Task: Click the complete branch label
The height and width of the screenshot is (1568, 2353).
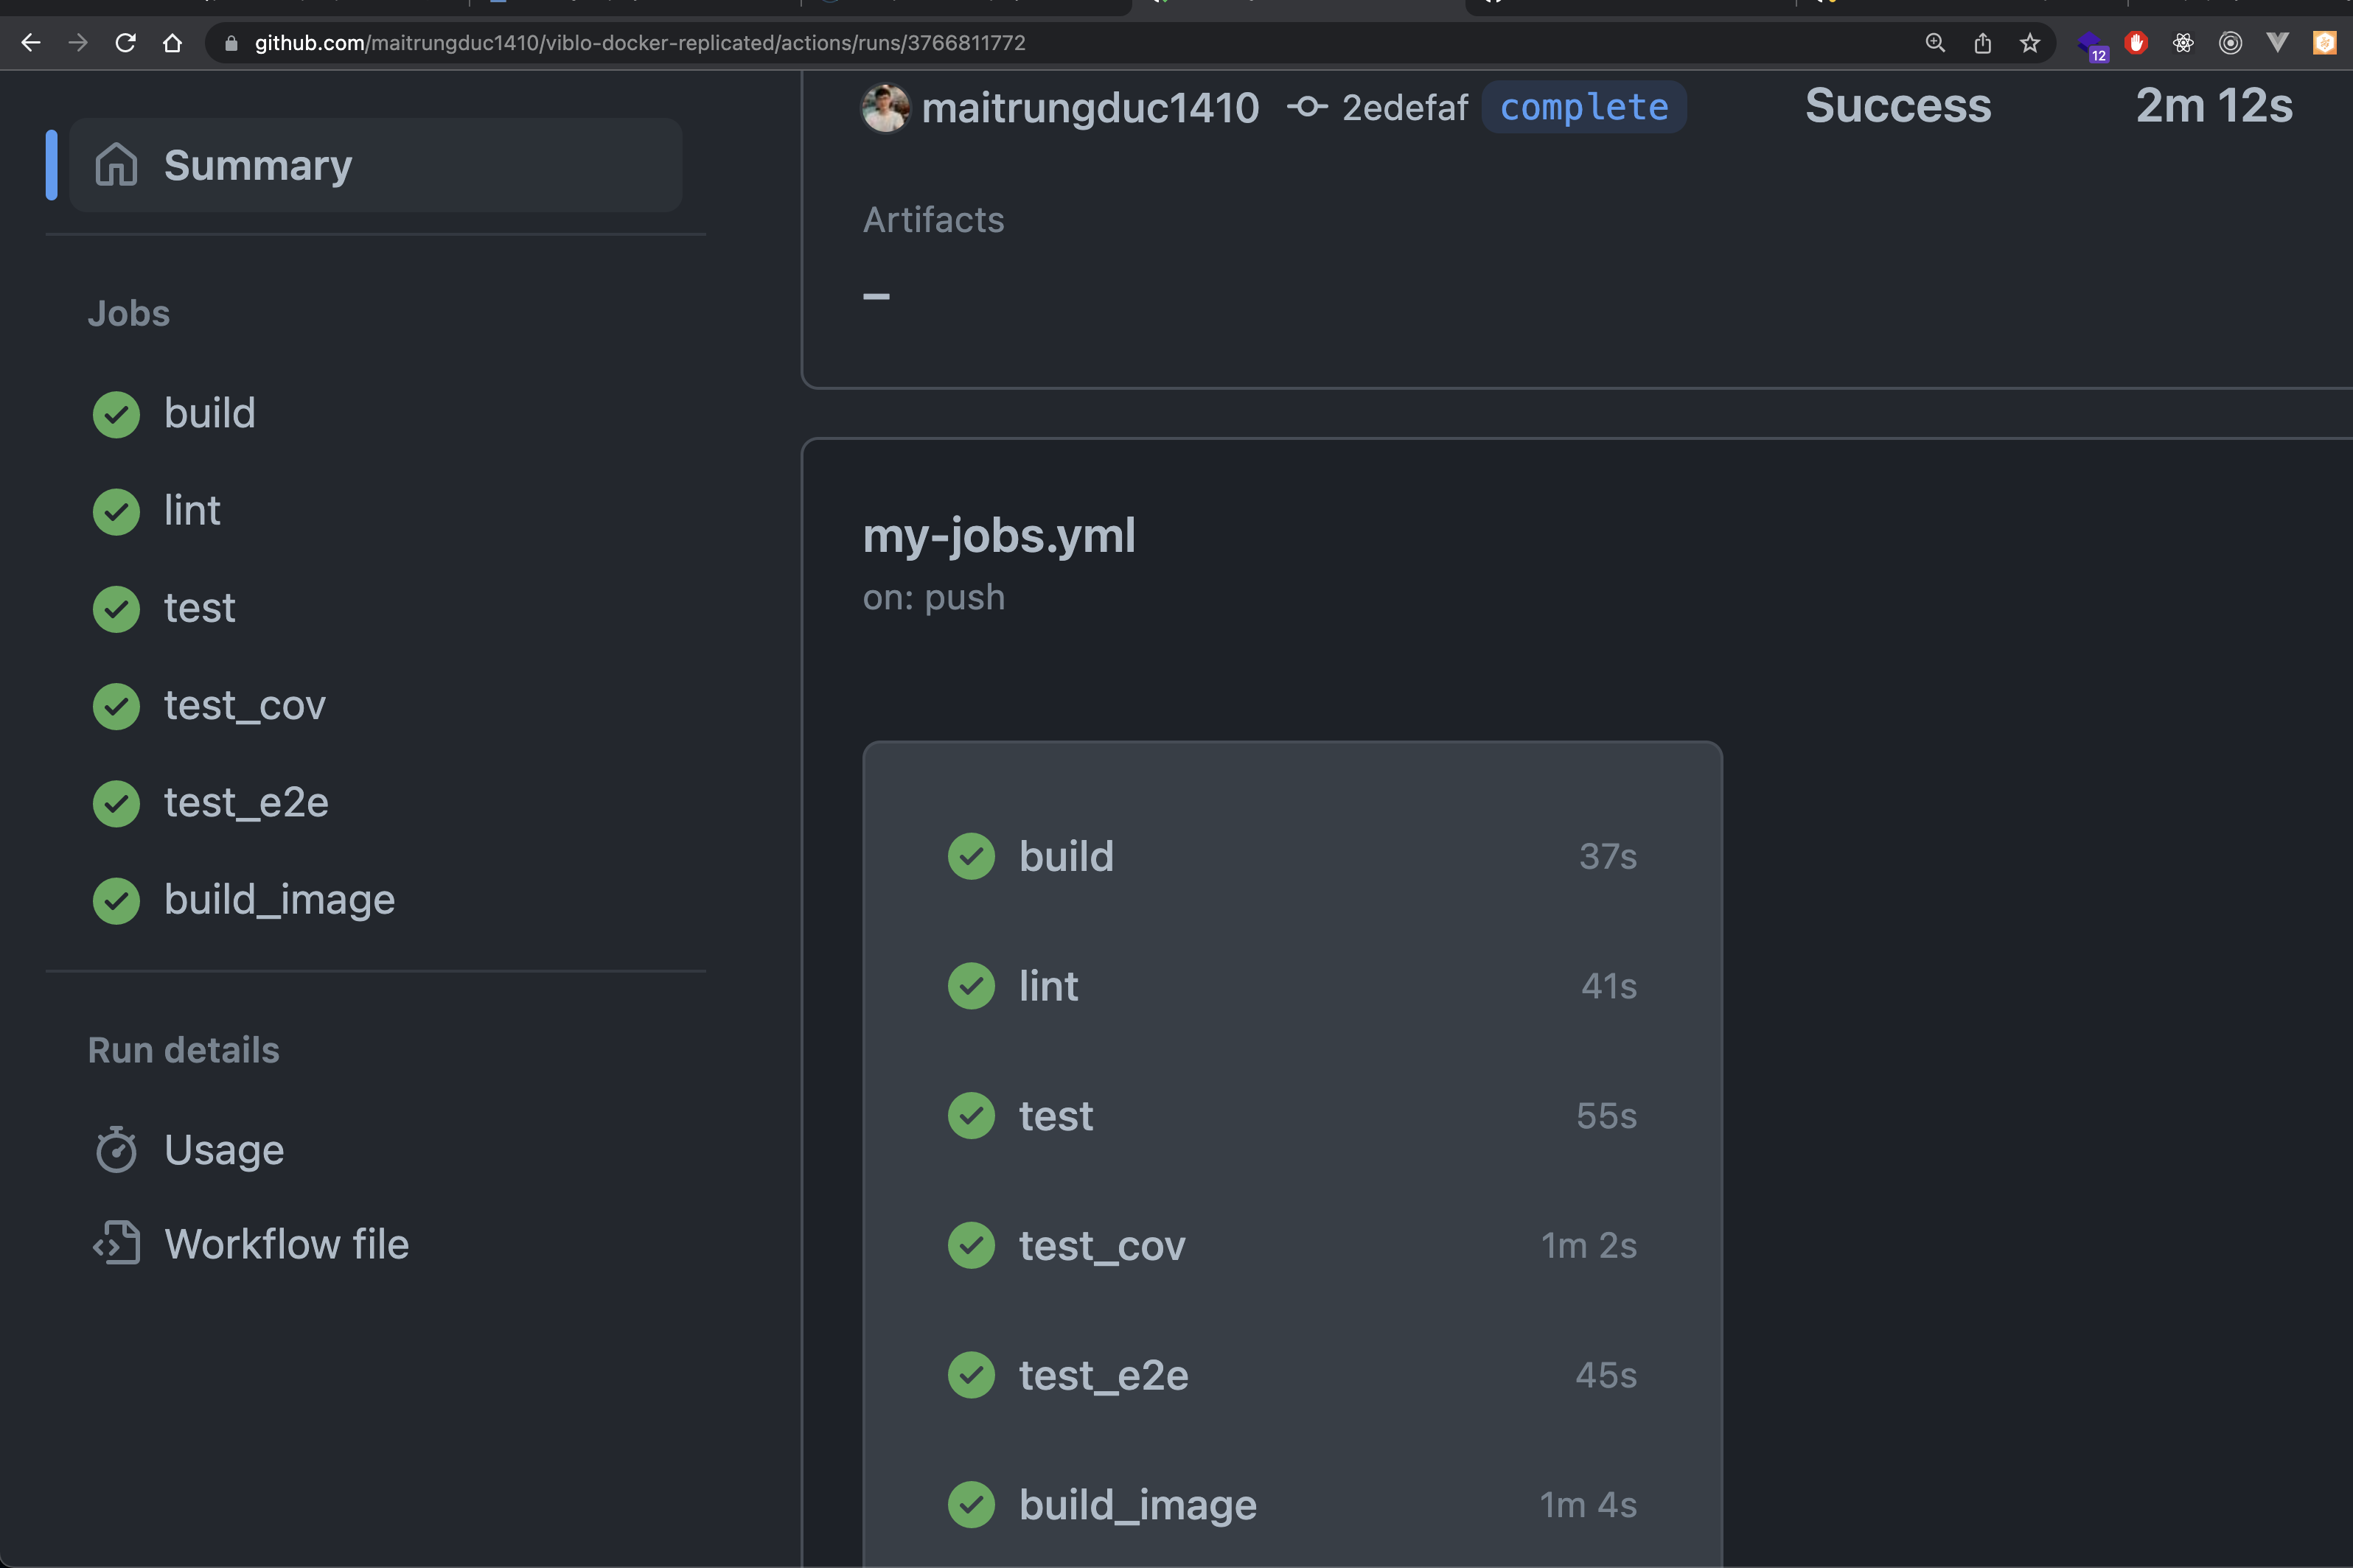Action: click(1583, 107)
